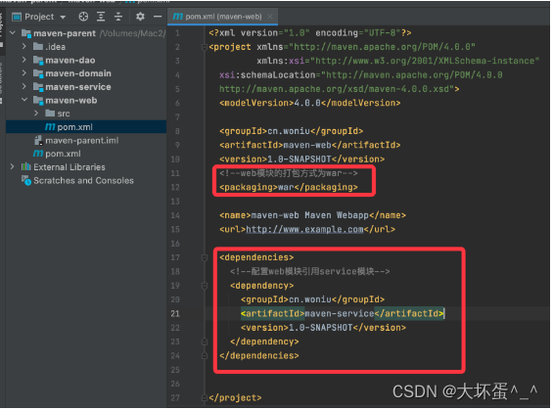Click the Collapse All icon in Project toolbar

coord(118,17)
